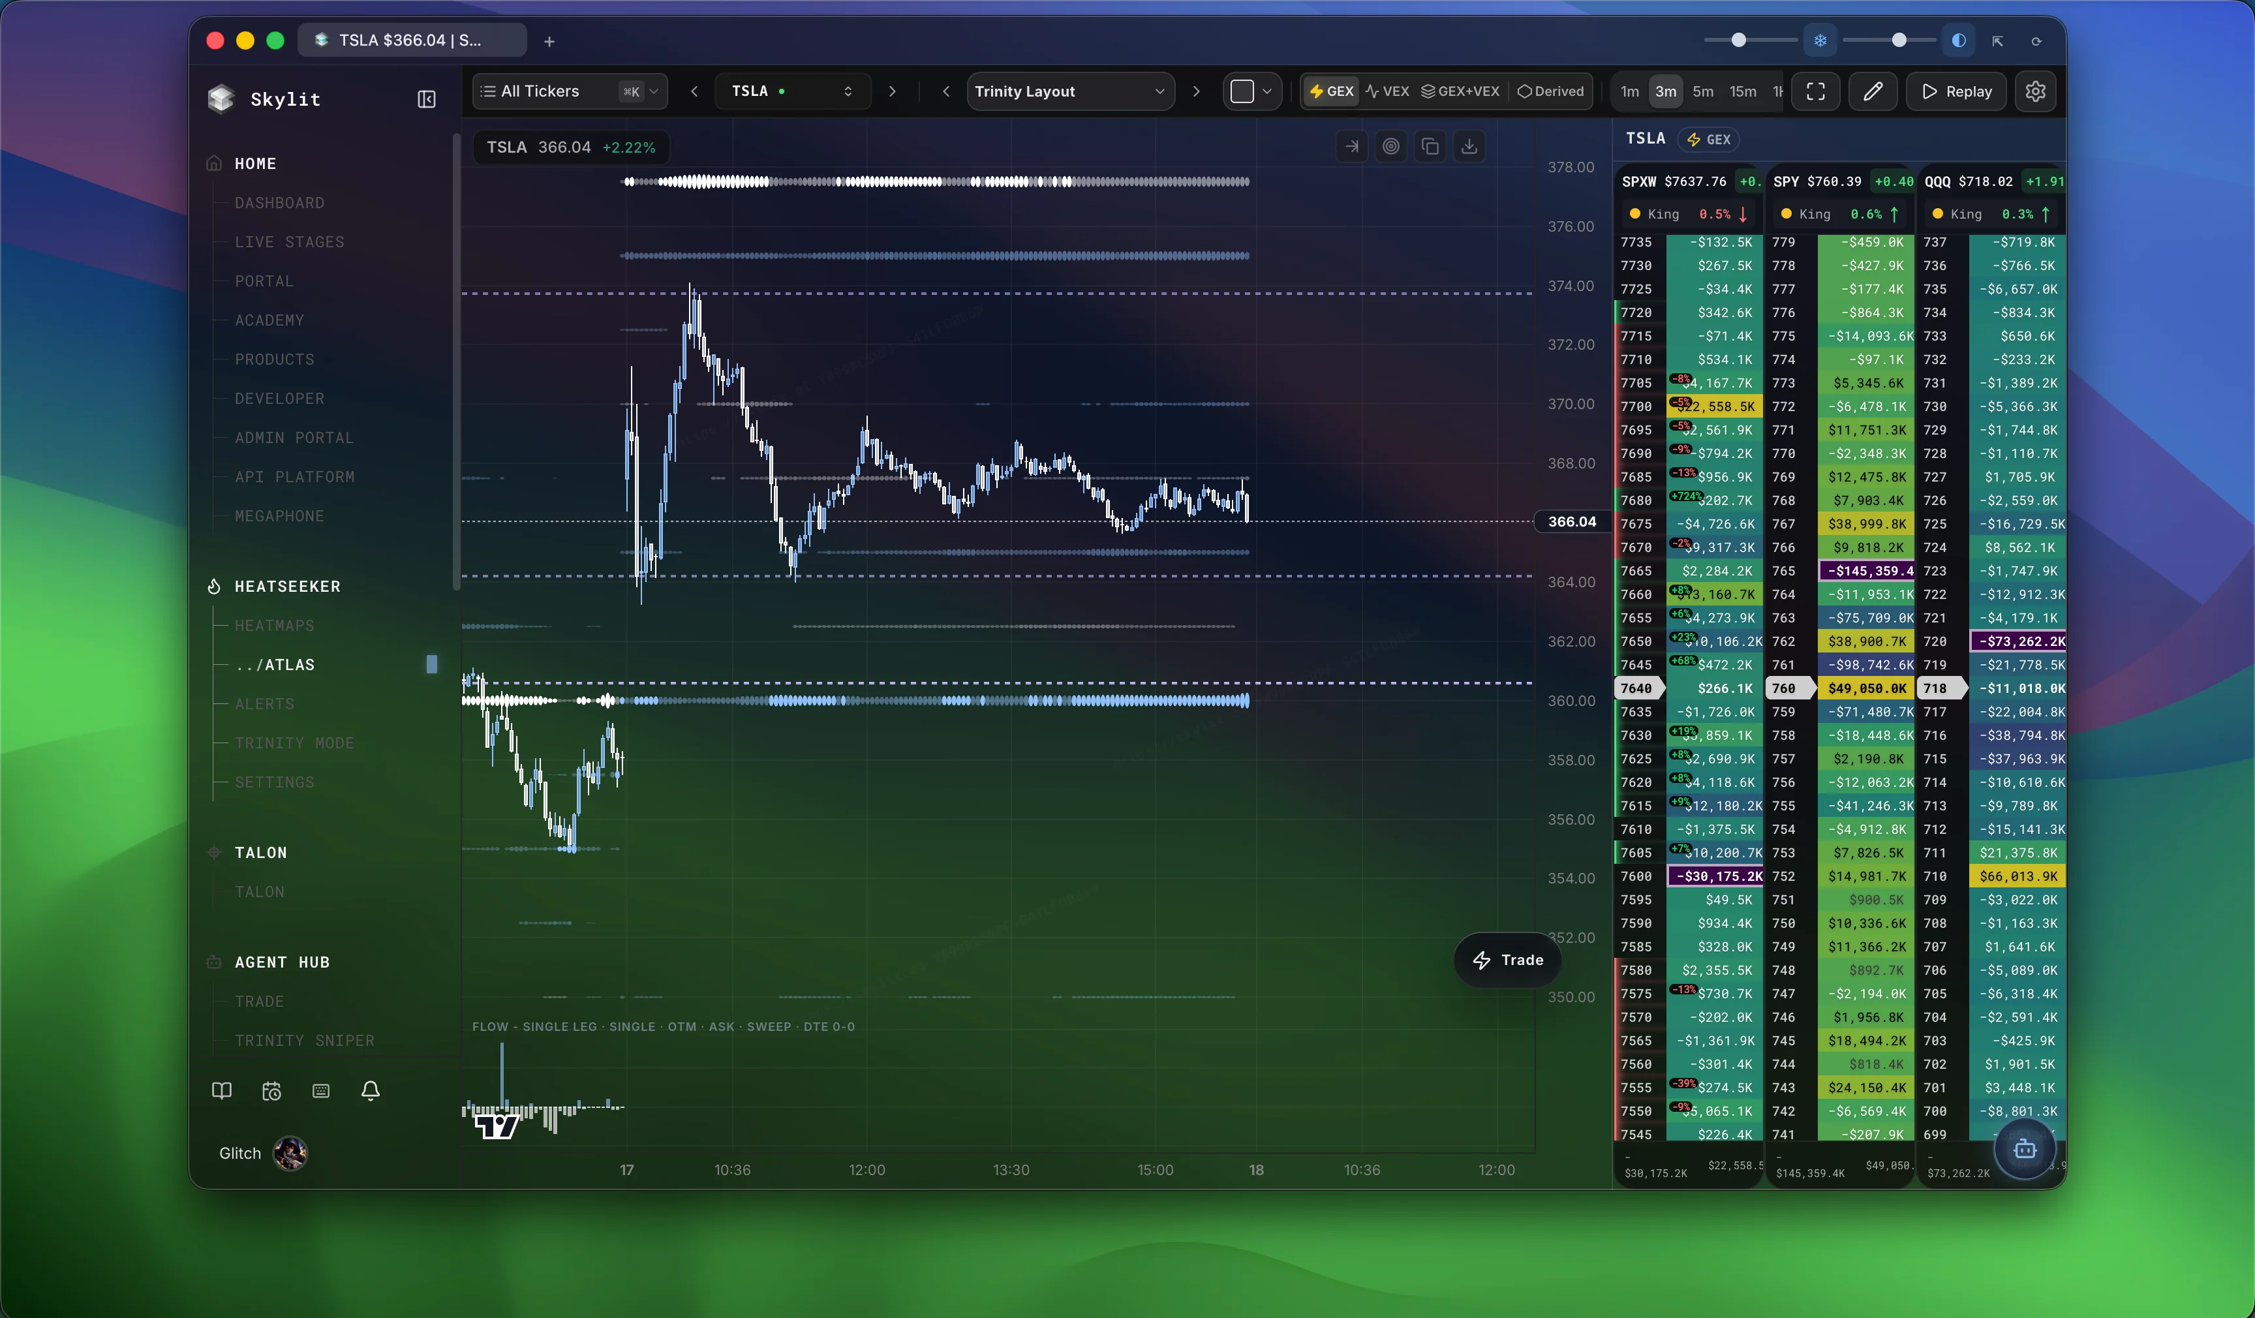Expand the TALON sidebar section header
The height and width of the screenshot is (1318, 2255).
point(260,853)
